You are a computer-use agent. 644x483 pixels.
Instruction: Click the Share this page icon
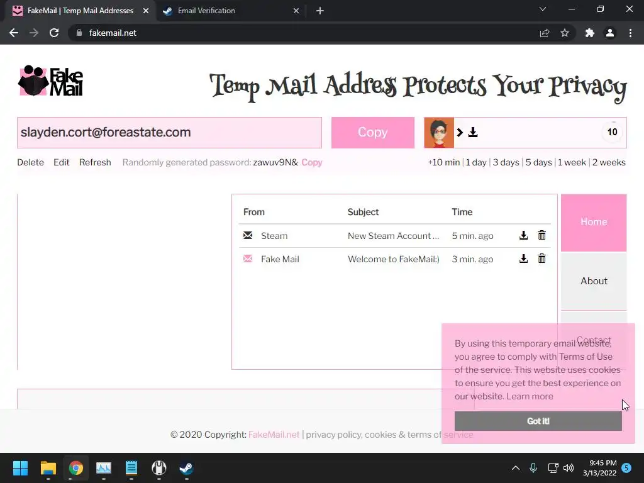point(544,33)
